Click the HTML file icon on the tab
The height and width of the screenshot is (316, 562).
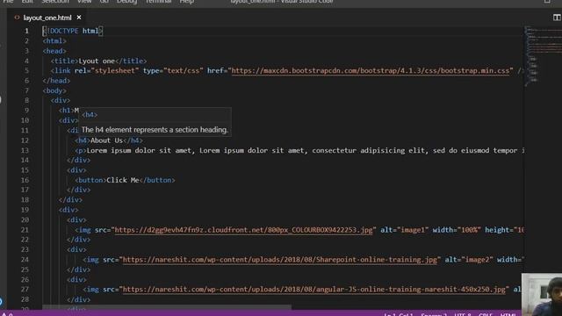click(17, 18)
